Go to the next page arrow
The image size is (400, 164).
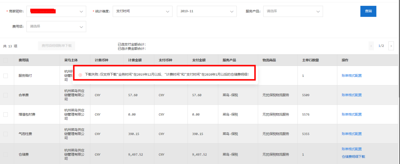coord(391,46)
